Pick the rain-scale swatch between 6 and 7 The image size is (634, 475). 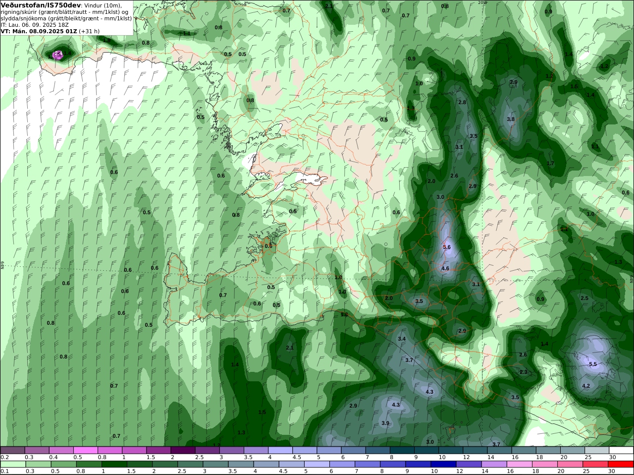(343, 464)
